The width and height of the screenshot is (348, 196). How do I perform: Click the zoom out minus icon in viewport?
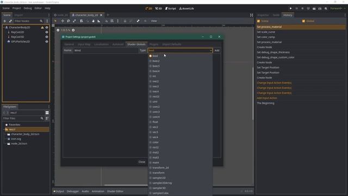point(58,30)
